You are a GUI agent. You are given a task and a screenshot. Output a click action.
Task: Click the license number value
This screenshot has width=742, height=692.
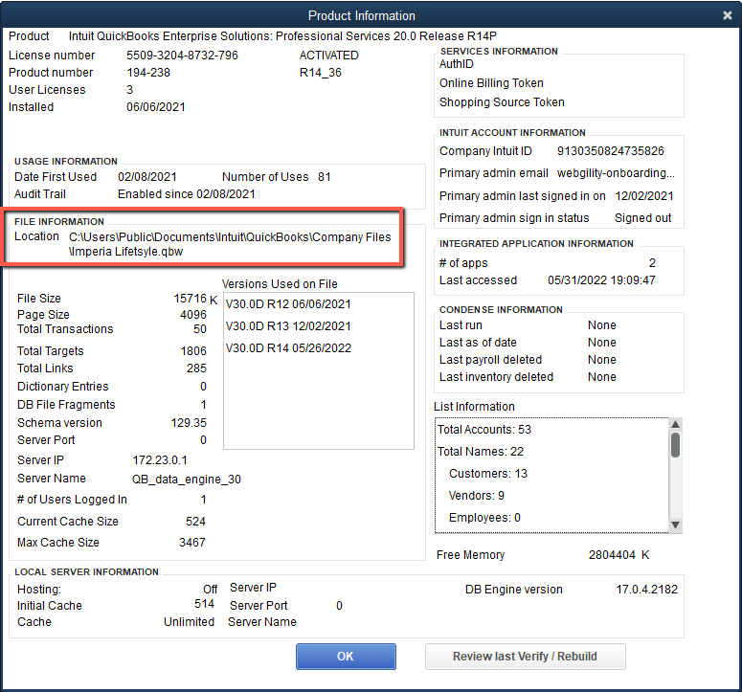[182, 56]
